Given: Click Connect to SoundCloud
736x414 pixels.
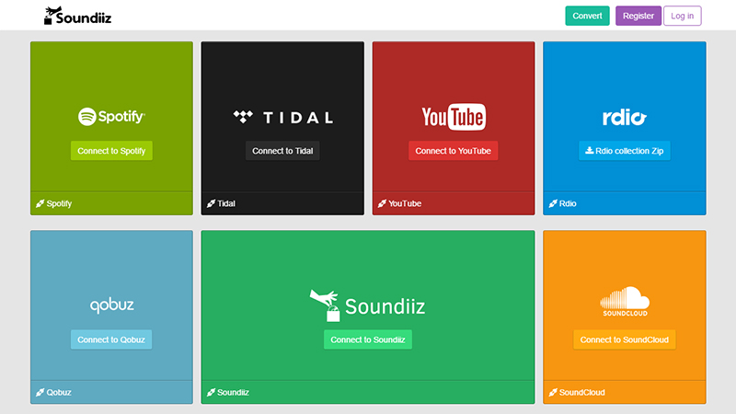Looking at the screenshot, I should pos(625,339).
